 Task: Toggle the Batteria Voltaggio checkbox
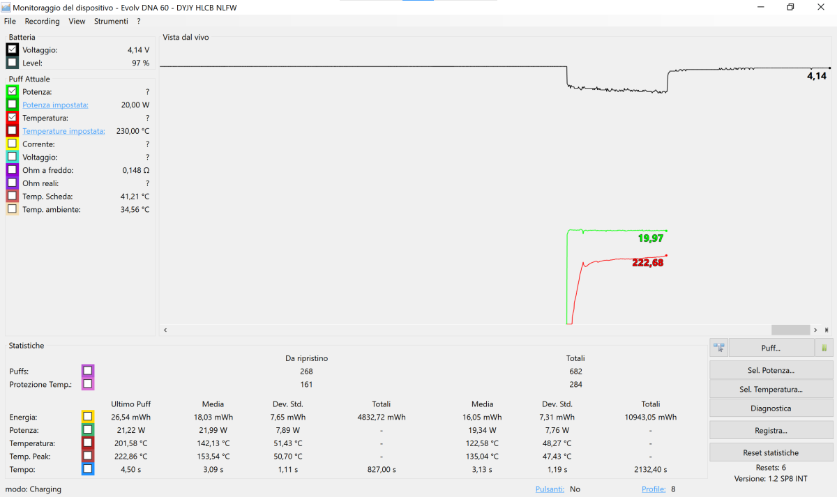(x=12, y=49)
